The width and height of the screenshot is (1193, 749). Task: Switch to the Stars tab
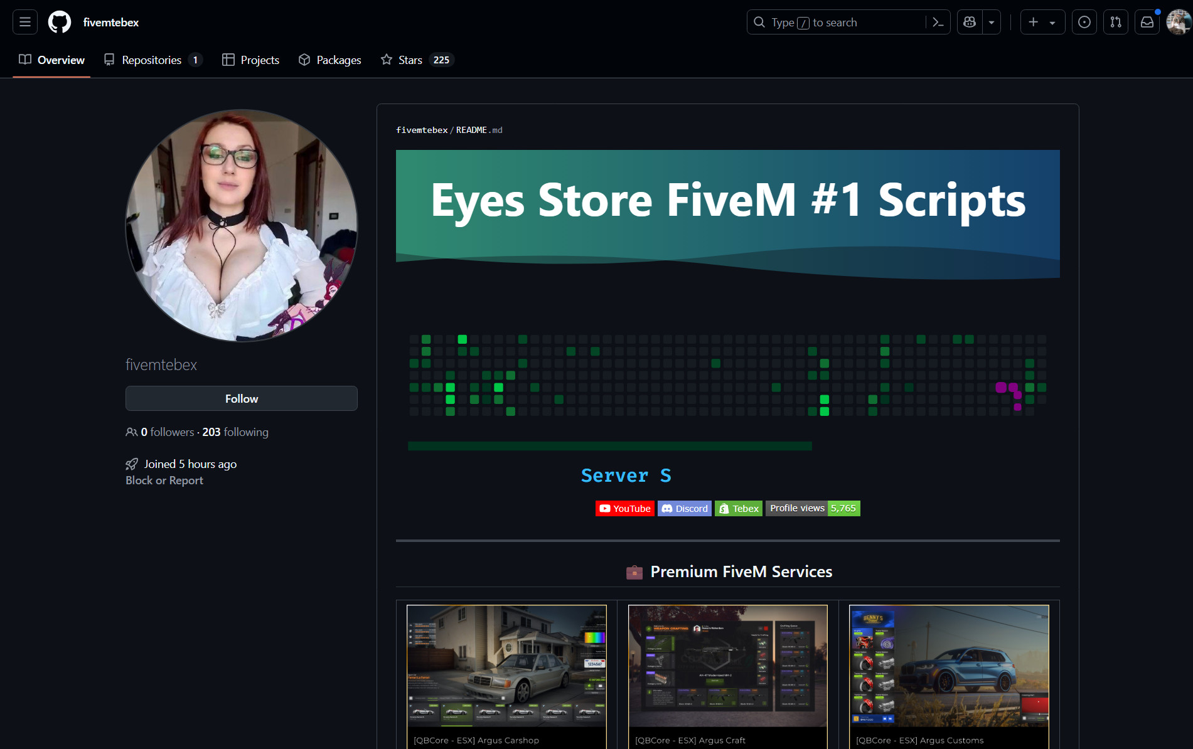tap(417, 60)
